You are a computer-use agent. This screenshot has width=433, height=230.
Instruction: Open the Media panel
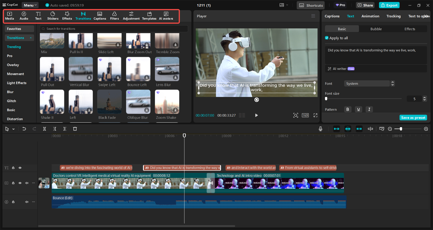pos(9,16)
